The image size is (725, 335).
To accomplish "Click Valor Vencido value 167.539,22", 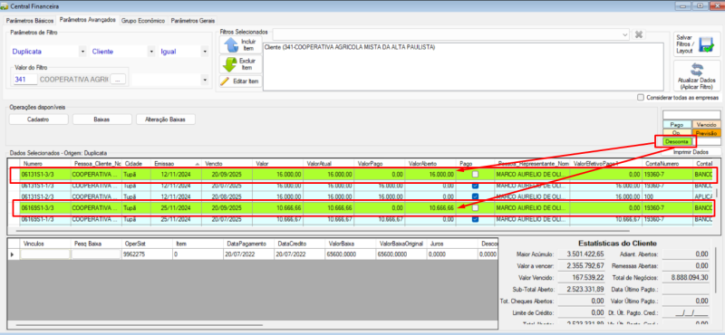I will (x=581, y=278).
